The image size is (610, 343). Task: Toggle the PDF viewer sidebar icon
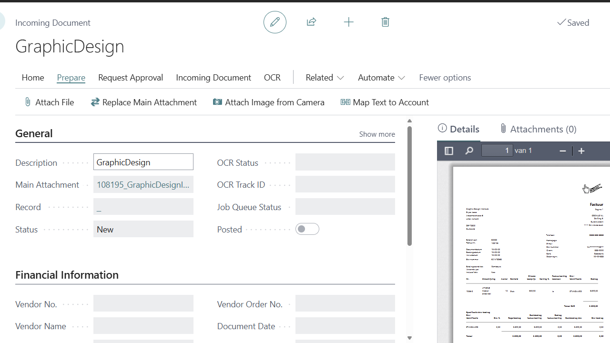click(449, 151)
